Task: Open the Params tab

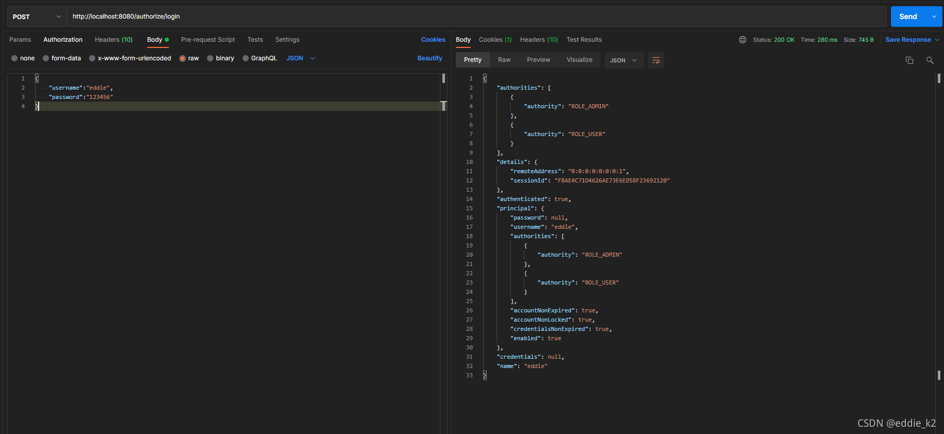Action: coord(20,40)
